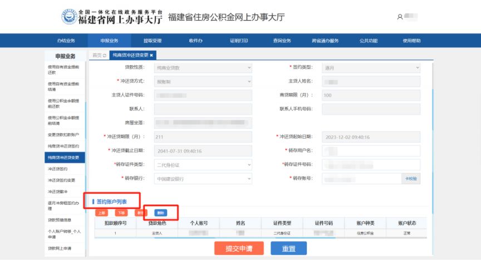Click the user profile icon in header

point(400,17)
